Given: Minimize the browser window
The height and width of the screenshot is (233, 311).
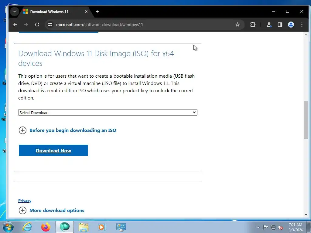Looking at the screenshot, I should [274, 11].
